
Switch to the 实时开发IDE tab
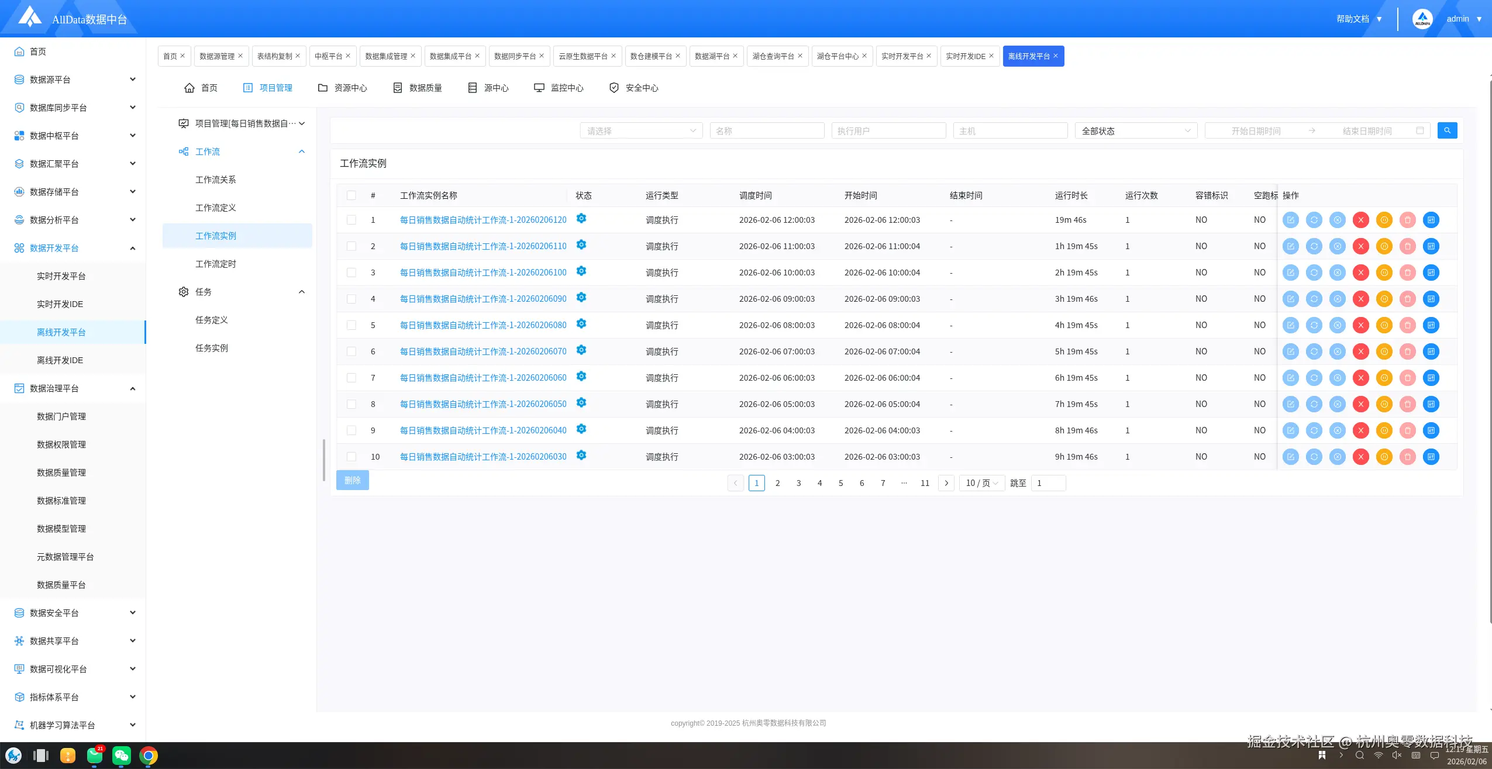point(965,56)
